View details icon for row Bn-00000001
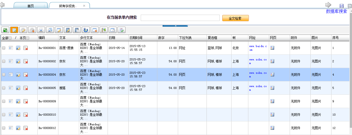Screen dimensions: 352x135 (x=11, y=48)
